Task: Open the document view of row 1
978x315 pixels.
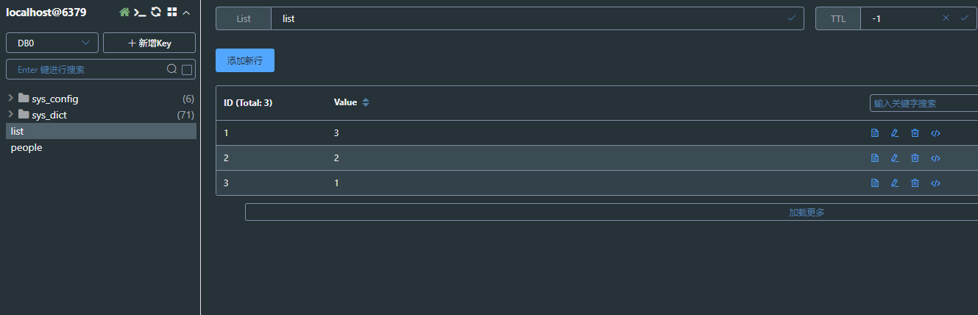Action: click(x=875, y=133)
